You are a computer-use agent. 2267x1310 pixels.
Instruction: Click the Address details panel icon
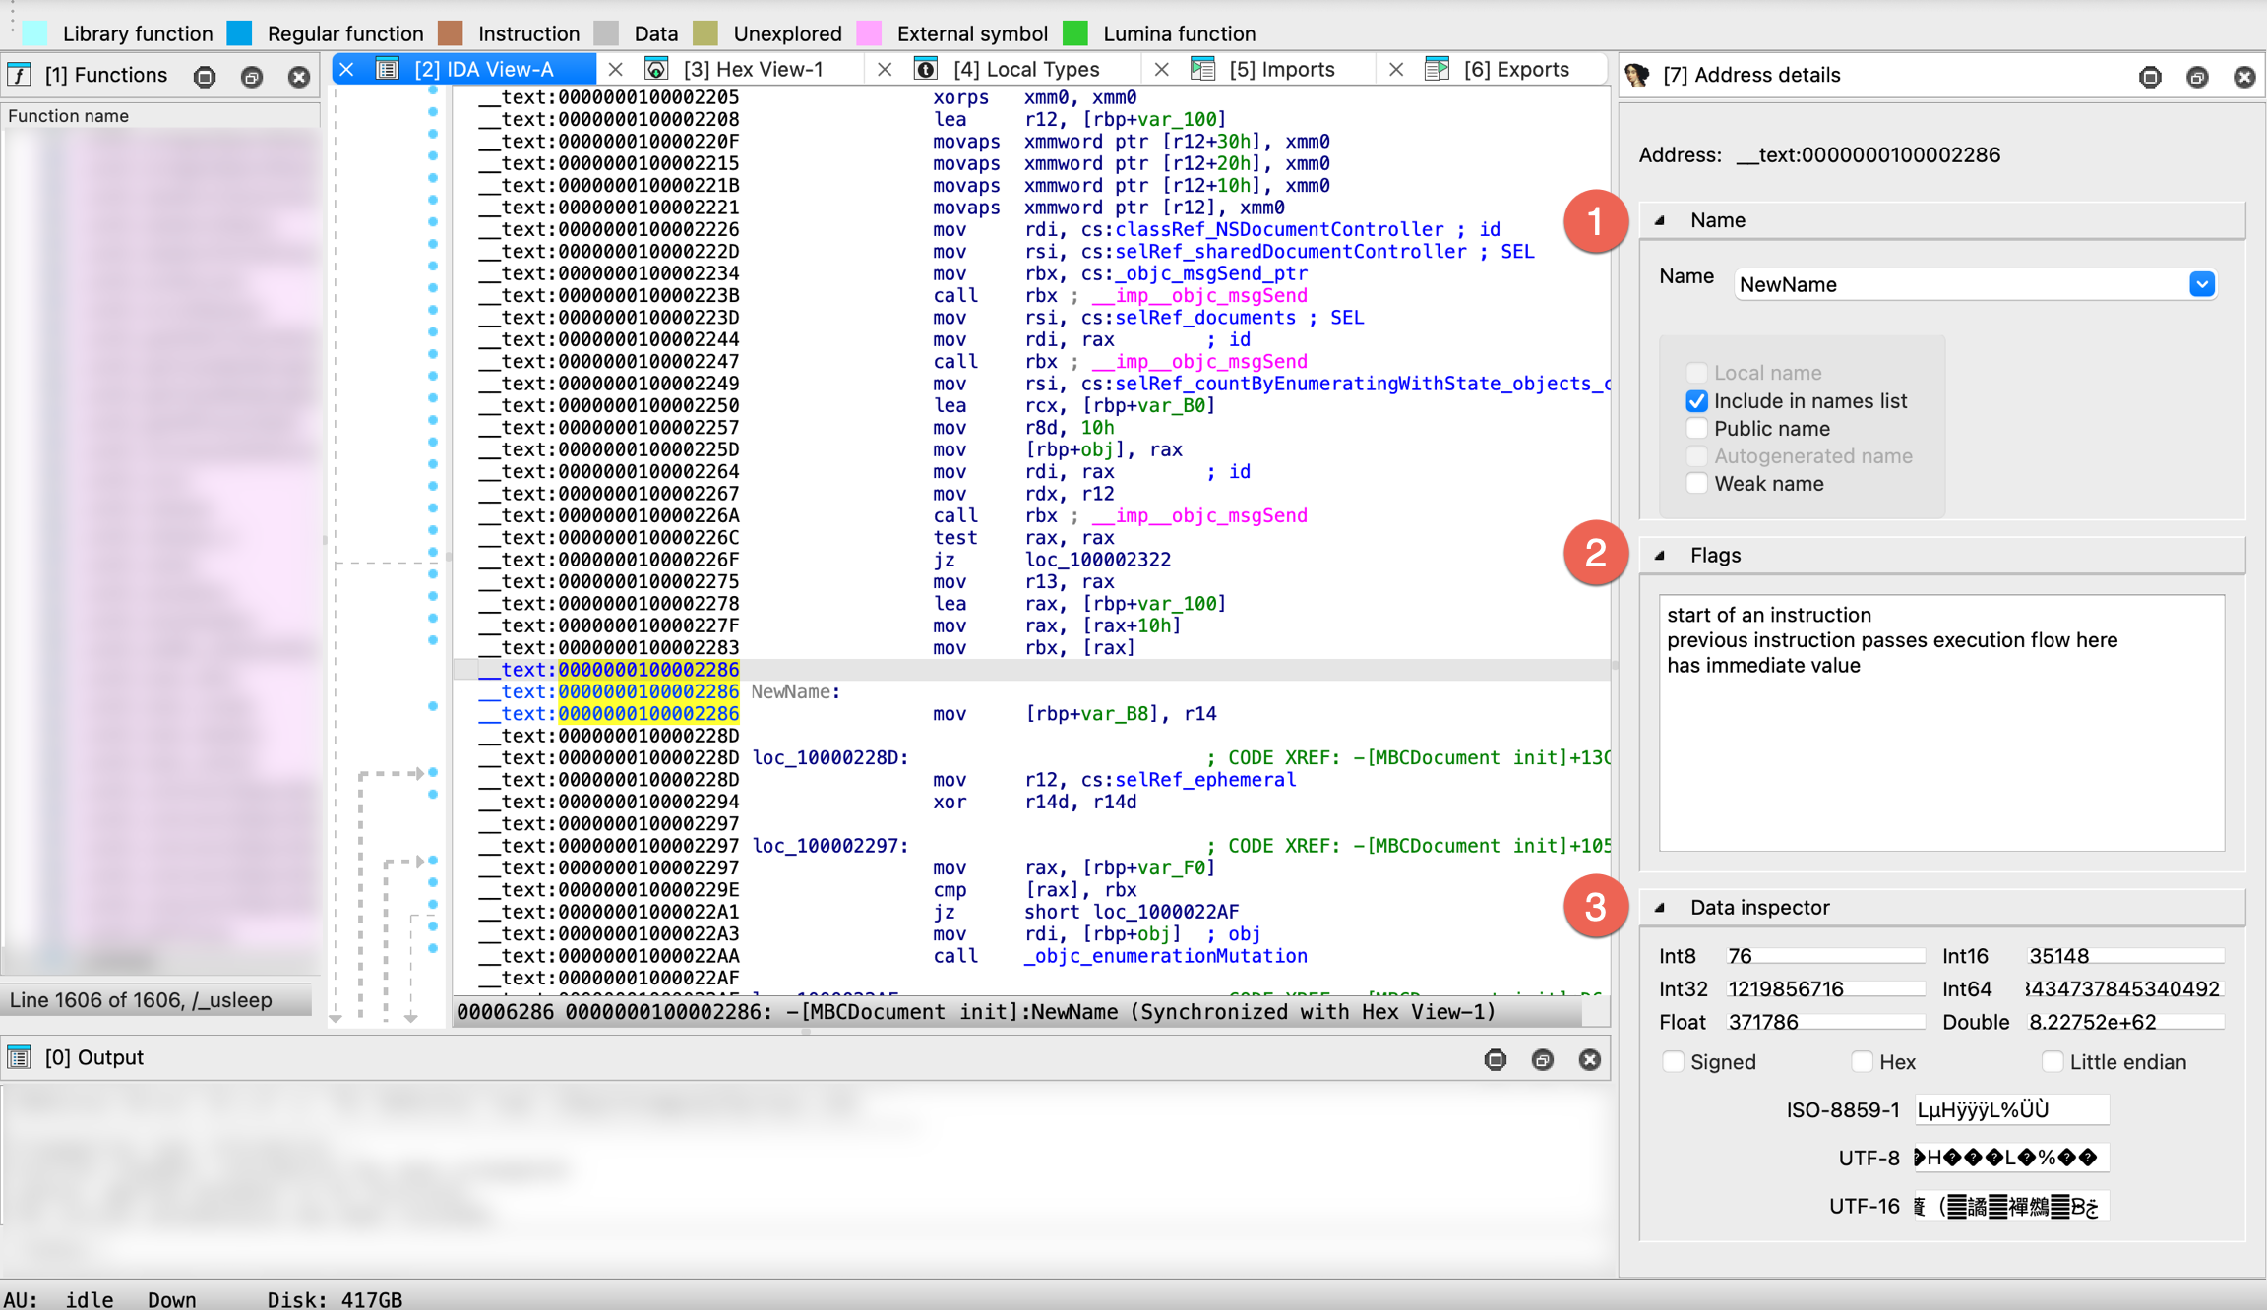(1637, 75)
